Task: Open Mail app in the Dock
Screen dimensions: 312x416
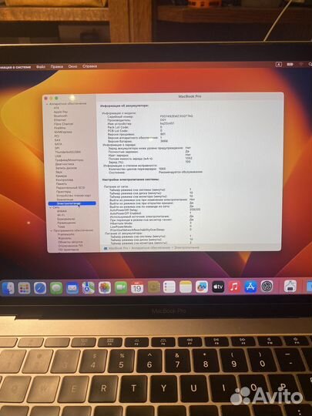Action: (72, 288)
